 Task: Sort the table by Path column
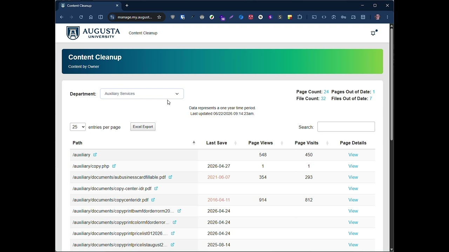coord(134,143)
